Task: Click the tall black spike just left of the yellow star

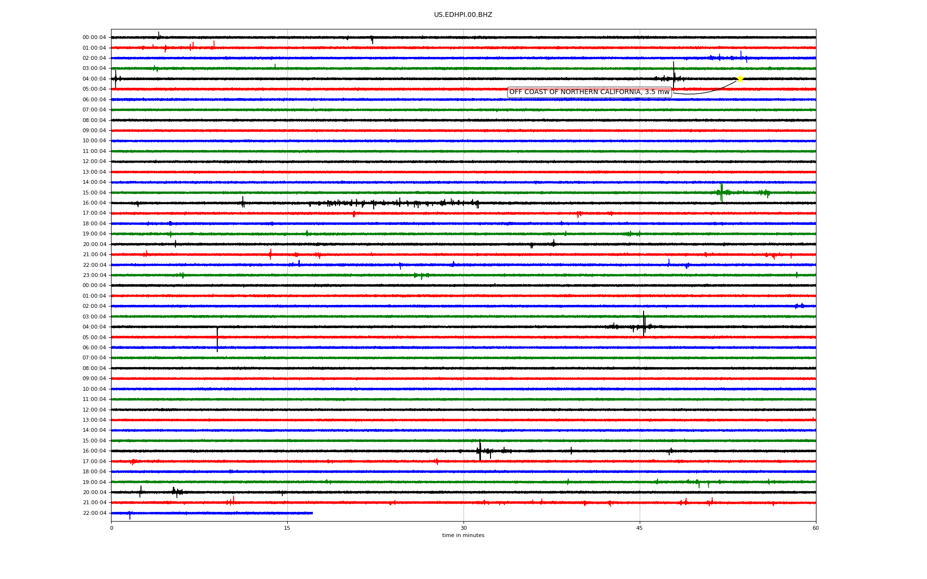Action: (x=674, y=75)
